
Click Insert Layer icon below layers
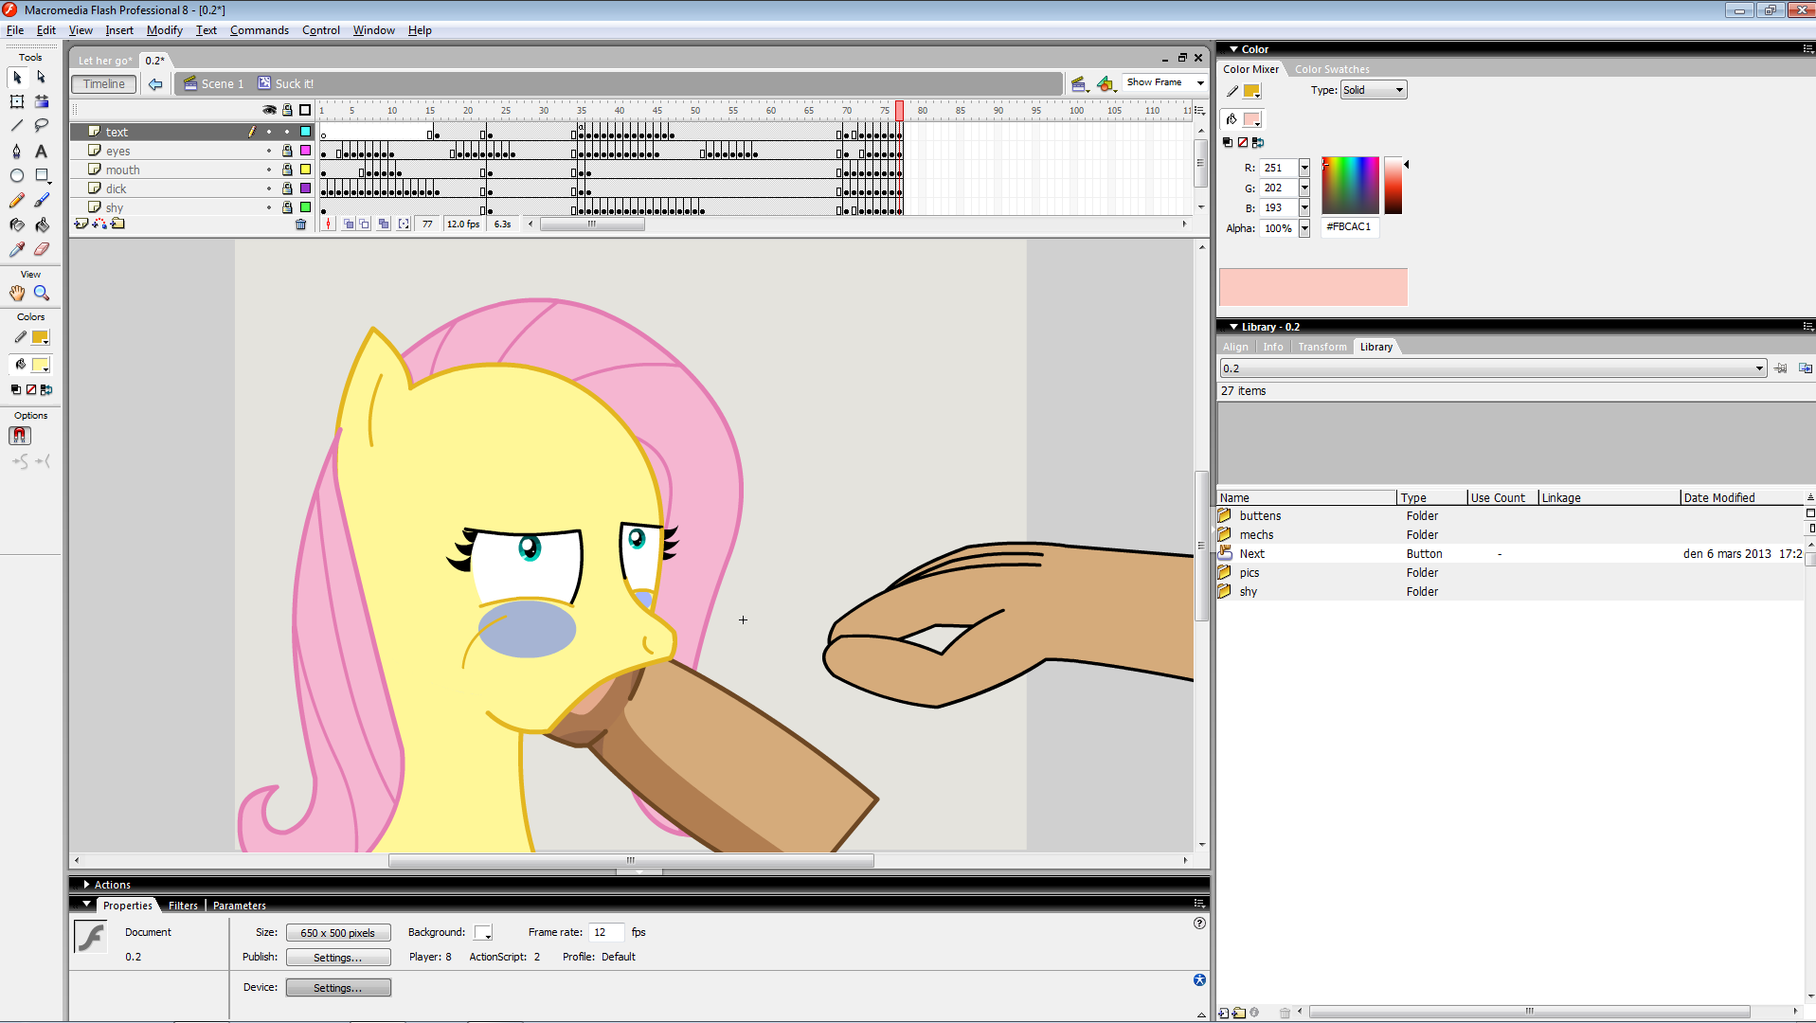[x=81, y=224]
